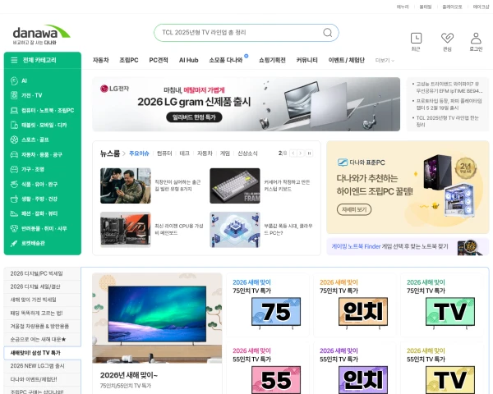The width and height of the screenshot is (493, 394).
Task: Select the 패션·잡화·뷰티 shoe icon
Action: point(14,213)
